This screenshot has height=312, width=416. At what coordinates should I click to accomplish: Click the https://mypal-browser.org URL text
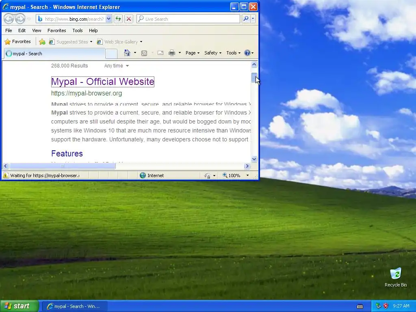[x=87, y=93]
